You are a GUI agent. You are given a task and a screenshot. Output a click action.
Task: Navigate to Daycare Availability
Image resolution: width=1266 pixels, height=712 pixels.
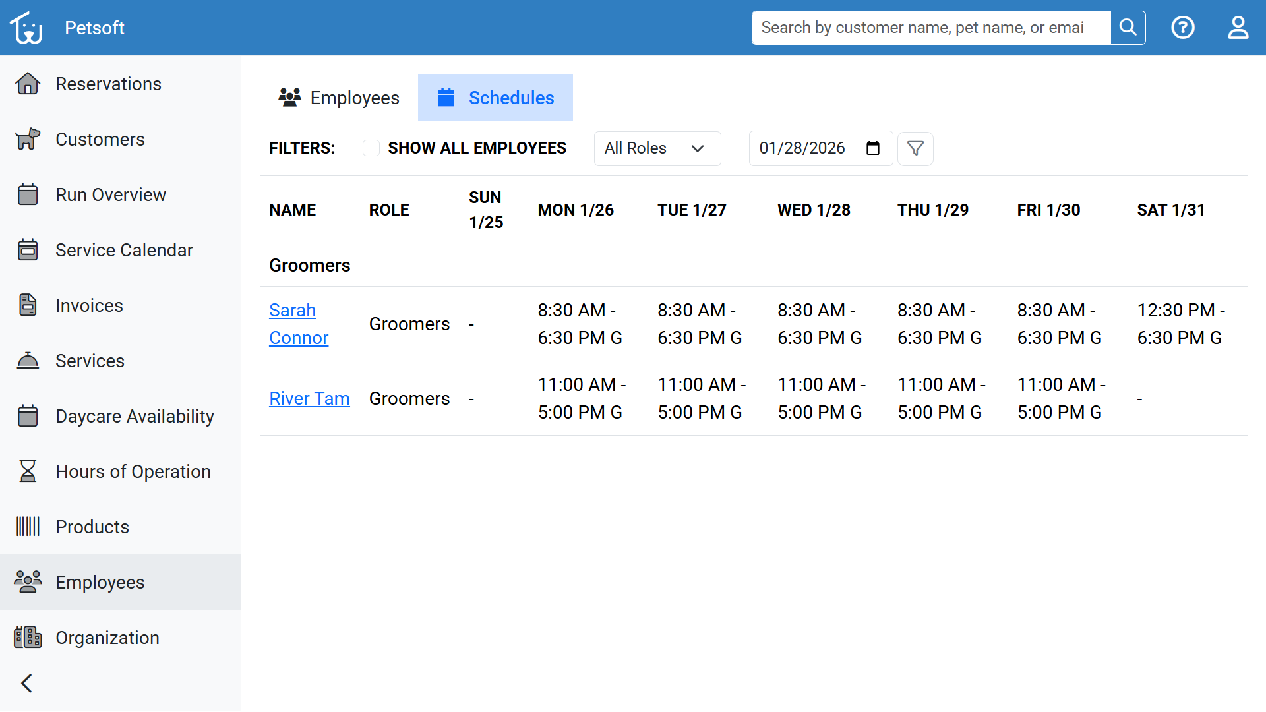pos(135,416)
